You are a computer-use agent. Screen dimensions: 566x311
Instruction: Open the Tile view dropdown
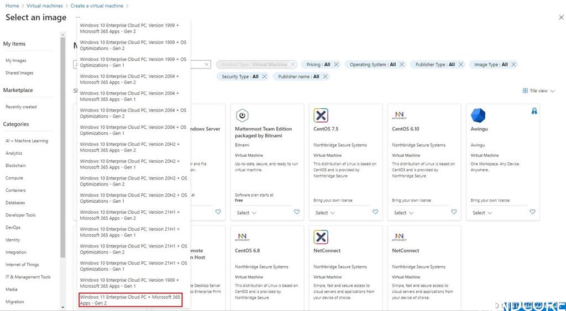[x=539, y=91]
